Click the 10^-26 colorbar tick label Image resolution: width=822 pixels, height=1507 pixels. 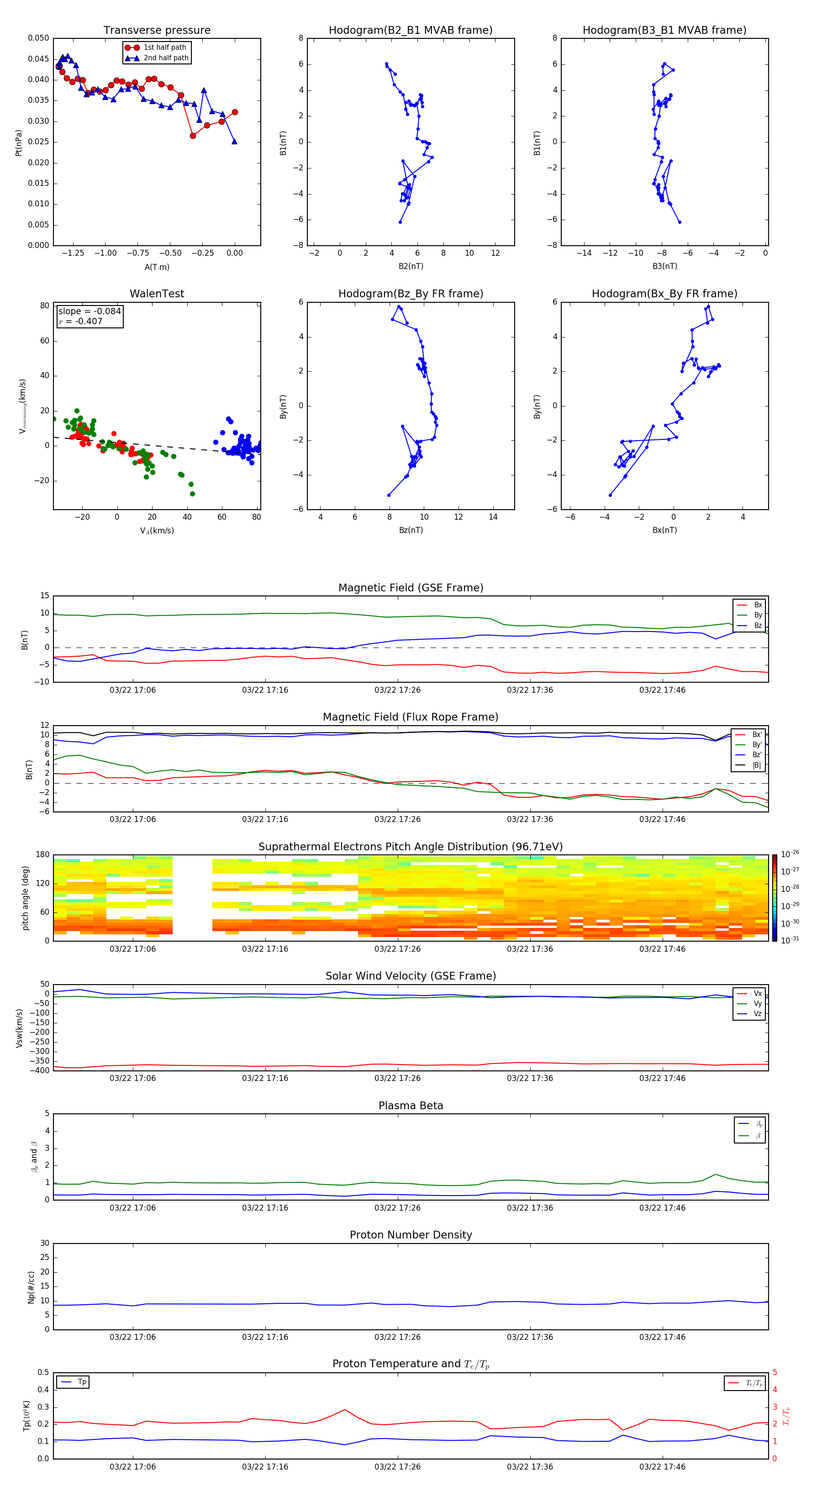[790, 854]
